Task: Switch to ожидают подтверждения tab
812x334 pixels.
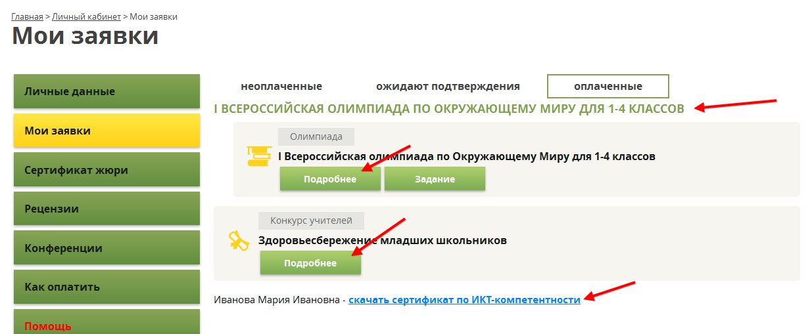Action: [448, 86]
